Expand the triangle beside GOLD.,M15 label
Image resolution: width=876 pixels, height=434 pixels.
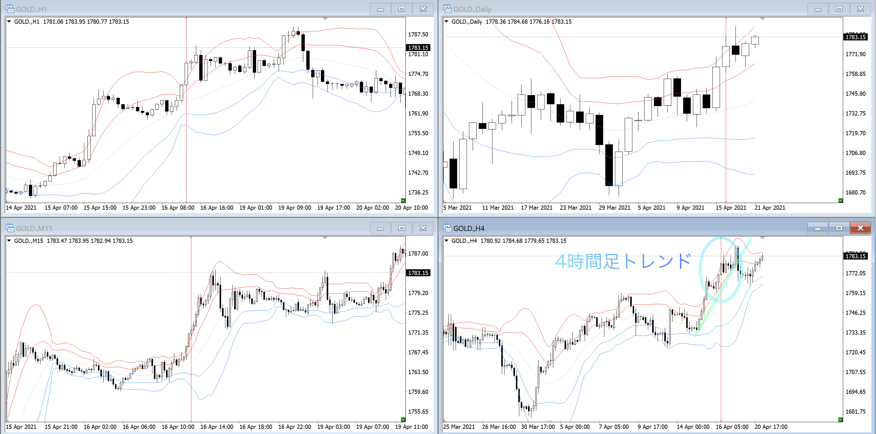click(9, 241)
